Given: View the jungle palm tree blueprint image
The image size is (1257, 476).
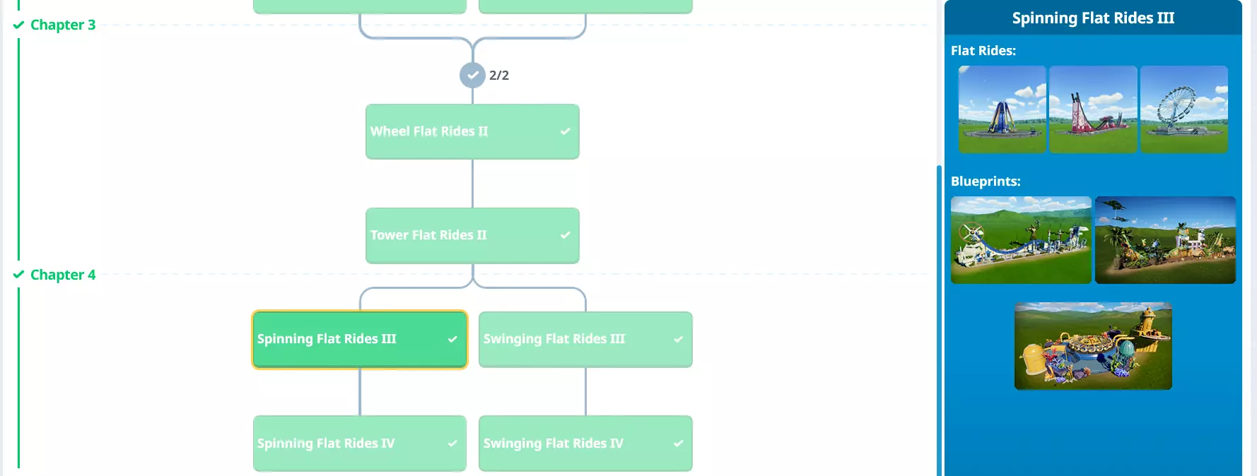Looking at the screenshot, I should click(x=1165, y=240).
